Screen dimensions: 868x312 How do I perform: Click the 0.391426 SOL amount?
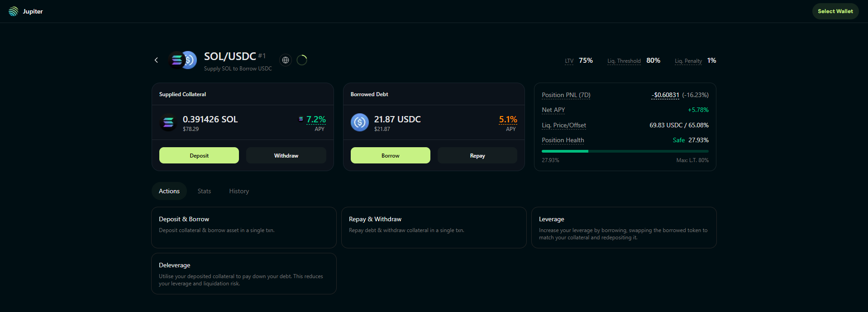coord(210,119)
